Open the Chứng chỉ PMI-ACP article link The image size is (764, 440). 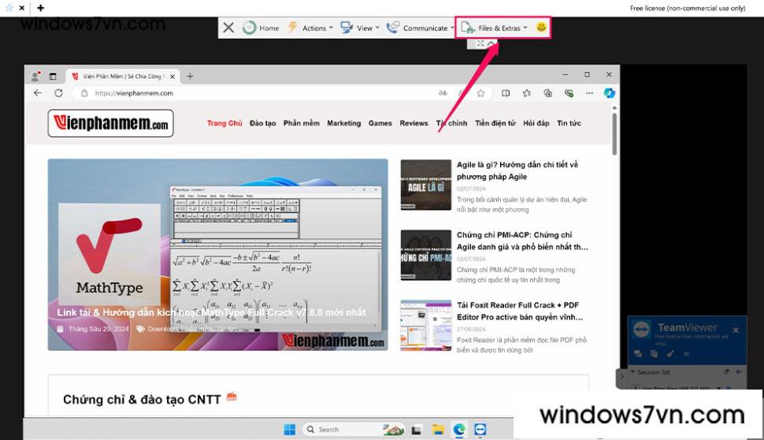pyautogui.click(x=522, y=241)
